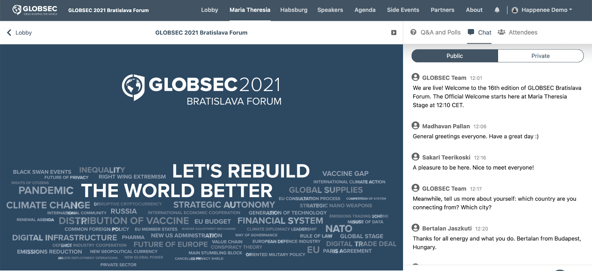Click the GLOBSEC 2021 Bratislava Forum header title
This screenshot has height=271, width=592.
[x=108, y=10]
